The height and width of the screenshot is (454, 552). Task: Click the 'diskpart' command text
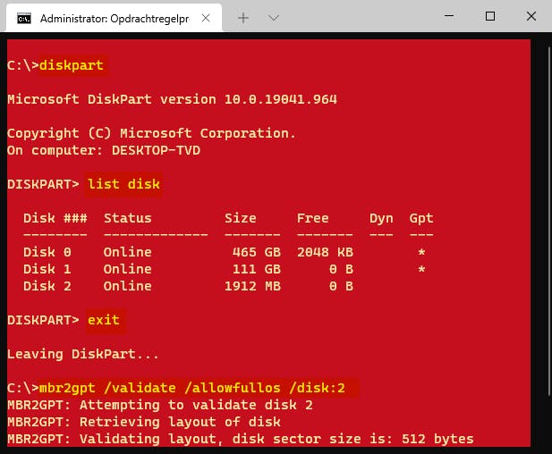71,65
